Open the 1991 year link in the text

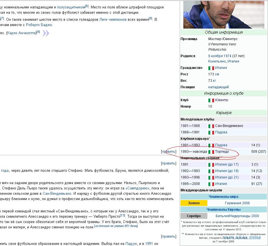[x=149, y=244]
